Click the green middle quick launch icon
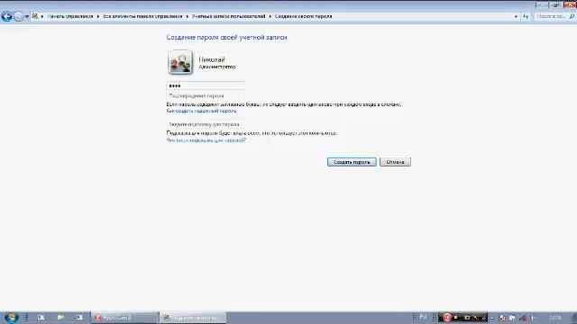 (60, 318)
